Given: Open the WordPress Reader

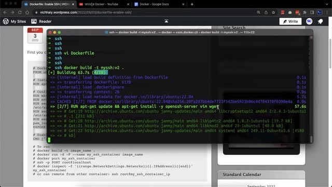Looking at the screenshot, I should [41, 21].
